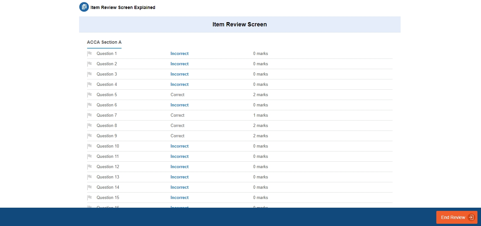The width and height of the screenshot is (481, 226).
Task: Select the Question 11 label
Action: pos(108,157)
